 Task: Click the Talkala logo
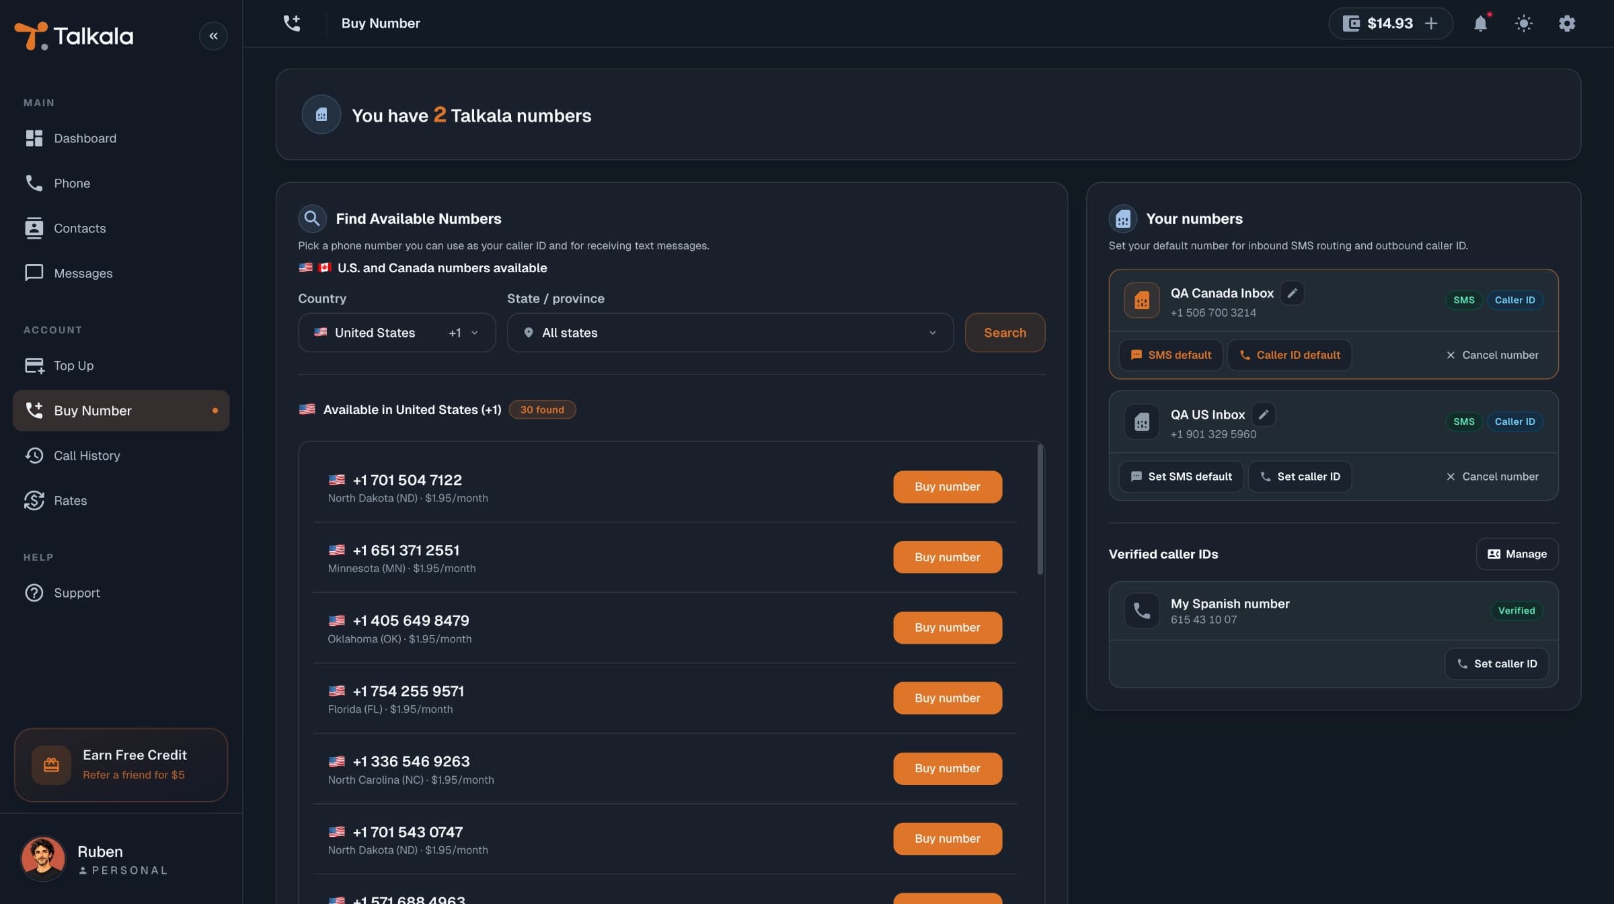click(x=74, y=36)
